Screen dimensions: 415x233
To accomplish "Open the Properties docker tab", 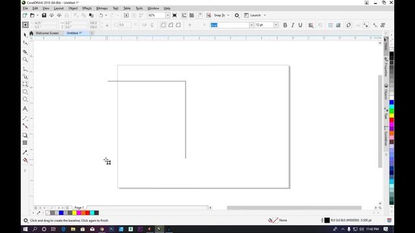I will 386,67.
